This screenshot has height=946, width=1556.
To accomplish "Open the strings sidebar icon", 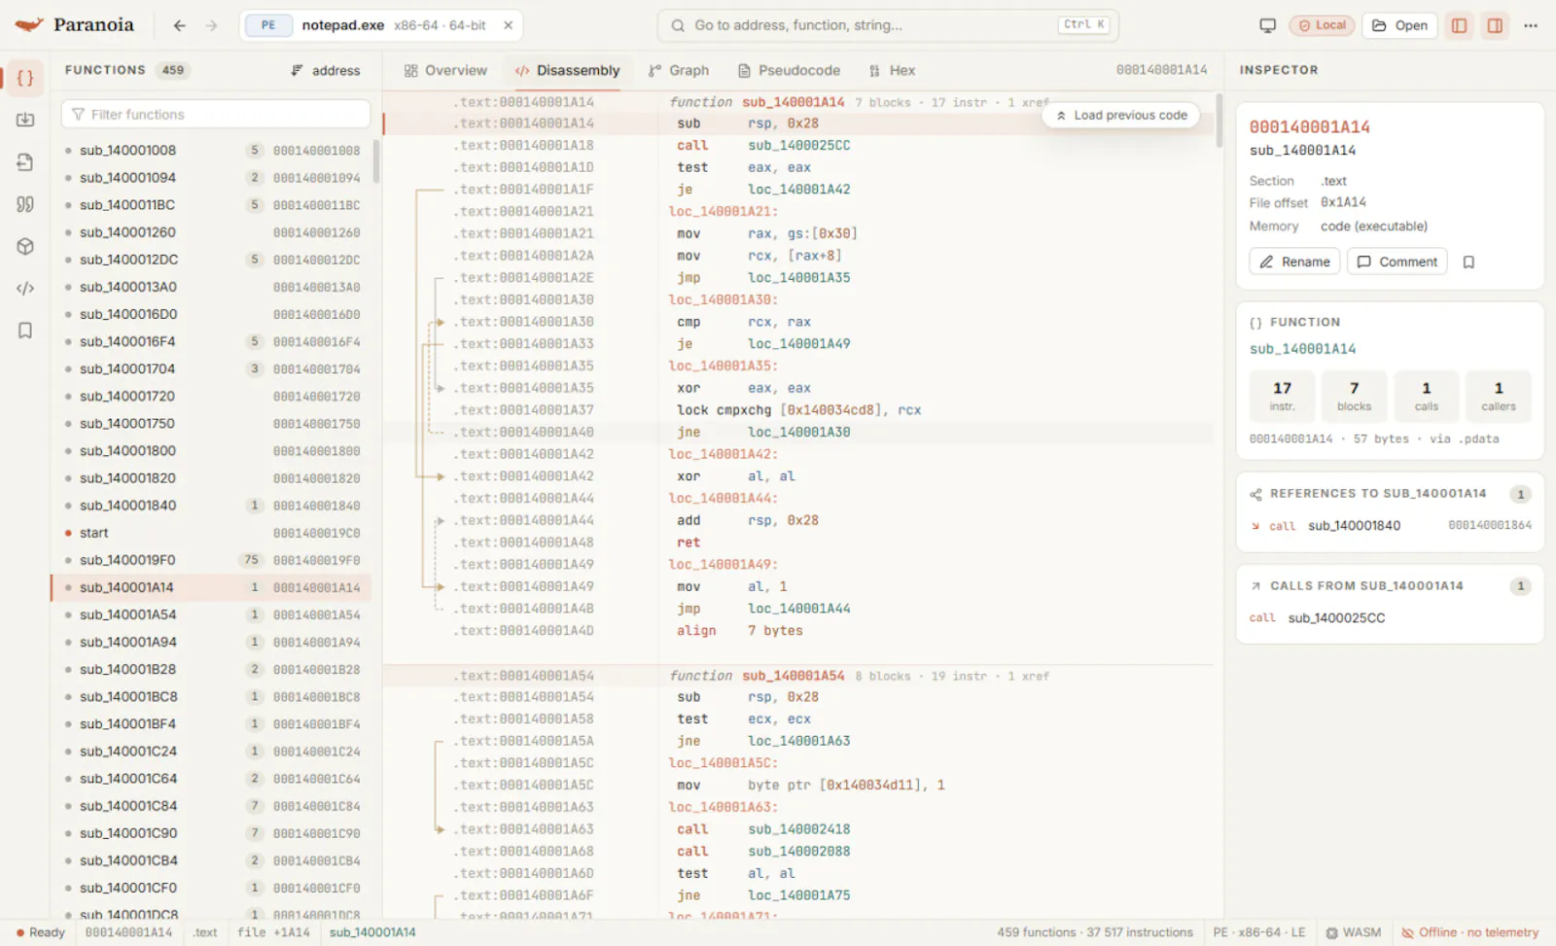I will point(25,204).
